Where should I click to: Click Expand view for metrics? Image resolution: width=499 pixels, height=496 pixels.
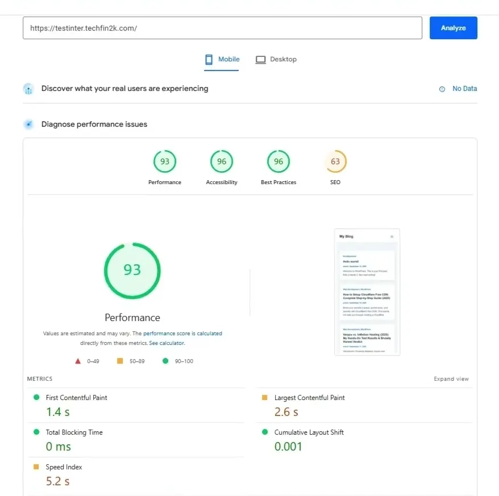click(x=451, y=379)
